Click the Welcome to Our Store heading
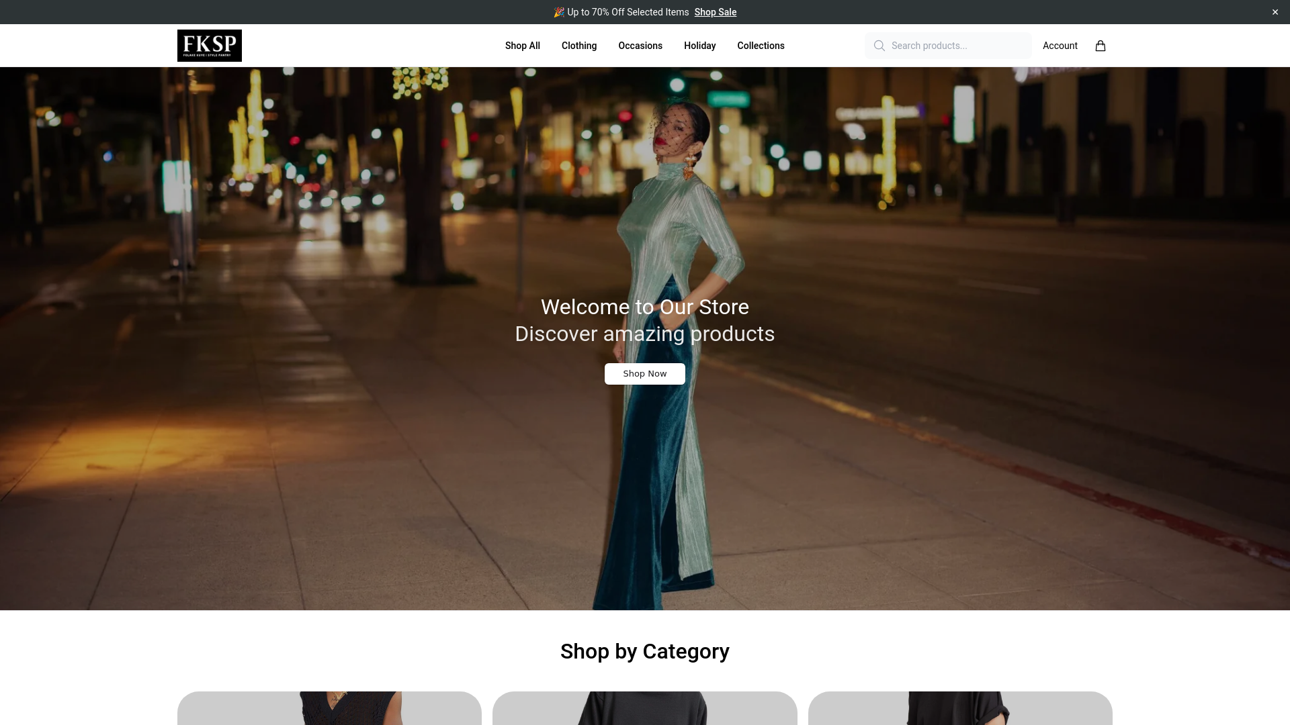Viewport: 1290px width, 725px height. coord(645,307)
